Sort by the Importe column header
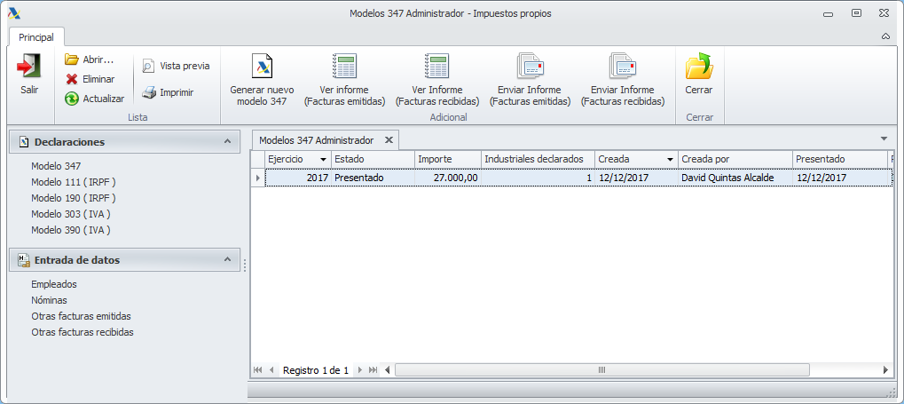Image resolution: width=904 pixels, height=404 pixels. tap(448, 159)
